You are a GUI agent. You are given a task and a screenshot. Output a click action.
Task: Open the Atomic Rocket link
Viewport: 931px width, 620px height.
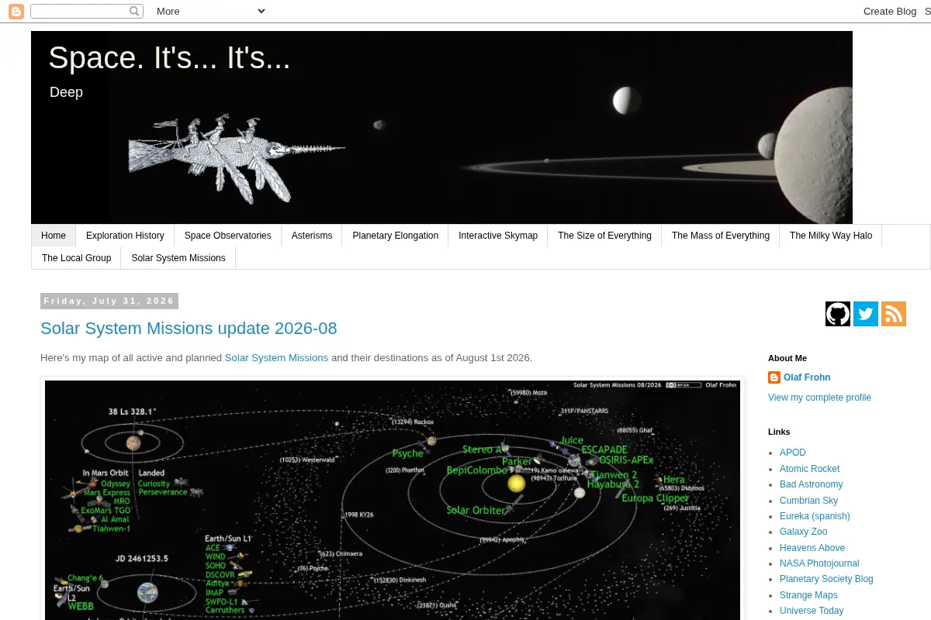pyautogui.click(x=809, y=469)
